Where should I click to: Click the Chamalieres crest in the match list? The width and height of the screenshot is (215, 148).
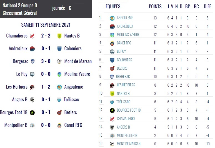click(32, 36)
